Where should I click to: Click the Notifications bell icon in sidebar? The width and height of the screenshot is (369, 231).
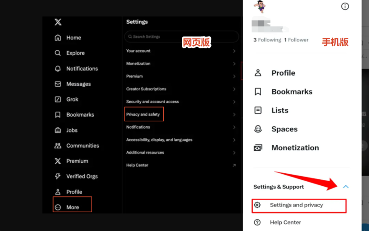pos(58,68)
